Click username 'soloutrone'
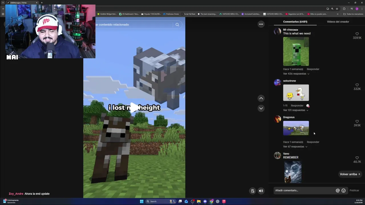This screenshot has width=365, height=205. pyautogui.click(x=289, y=81)
